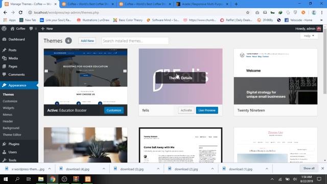The width and height of the screenshot is (327, 184).
Task: Expand options for download (3).jpg
Action: [158, 169]
